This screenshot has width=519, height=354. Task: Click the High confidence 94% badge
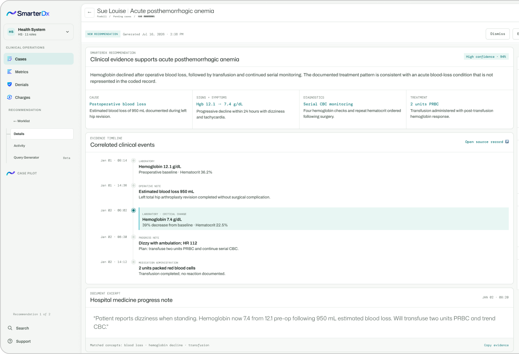pos(486,57)
